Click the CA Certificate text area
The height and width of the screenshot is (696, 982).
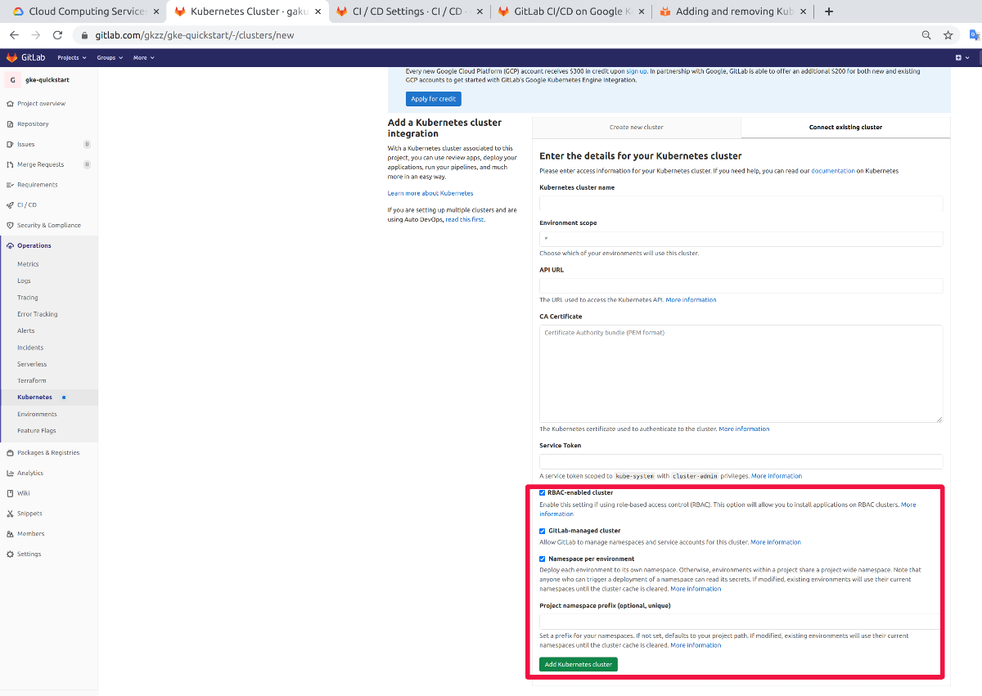[741, 374]
